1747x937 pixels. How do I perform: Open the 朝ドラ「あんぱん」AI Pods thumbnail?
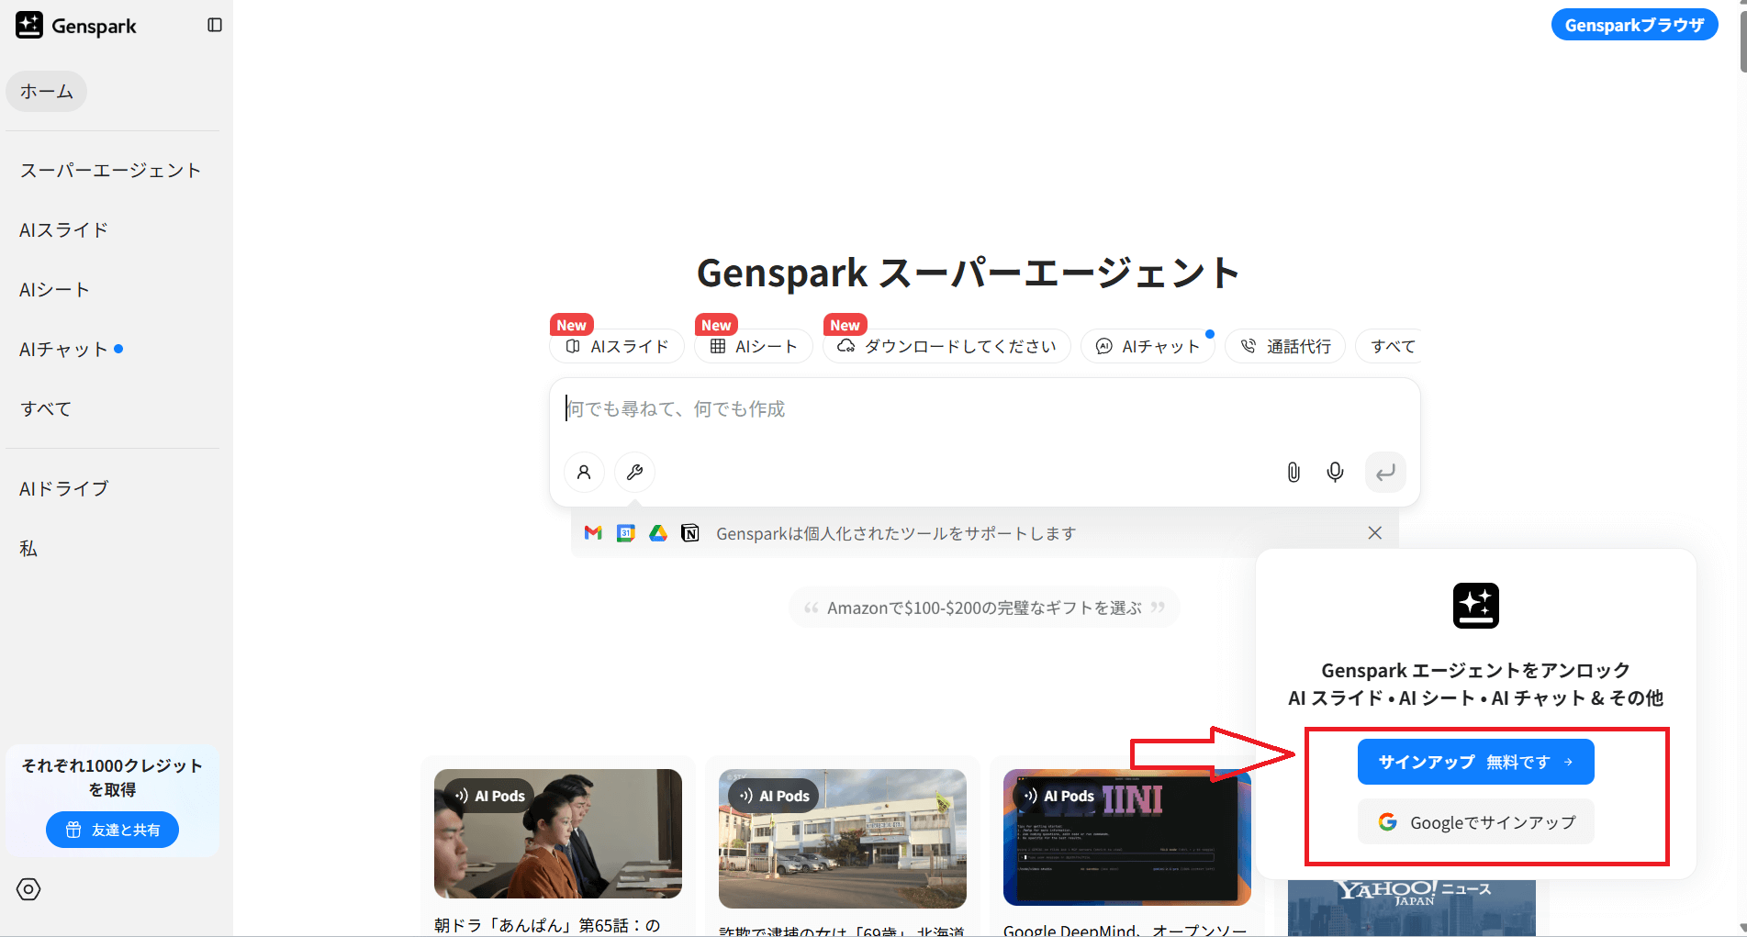click(x=558, y=833)
